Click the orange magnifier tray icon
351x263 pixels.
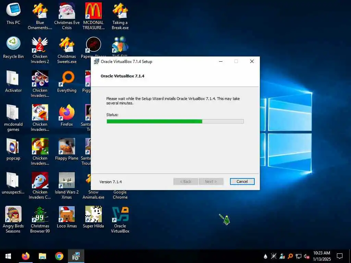[290, 256]
